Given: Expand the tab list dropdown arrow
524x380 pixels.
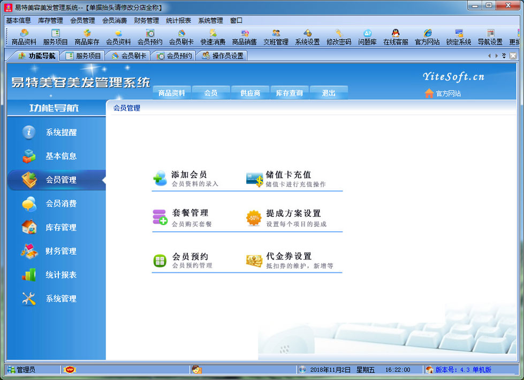Looking at the screenshot, I should [x=504, y=56].
